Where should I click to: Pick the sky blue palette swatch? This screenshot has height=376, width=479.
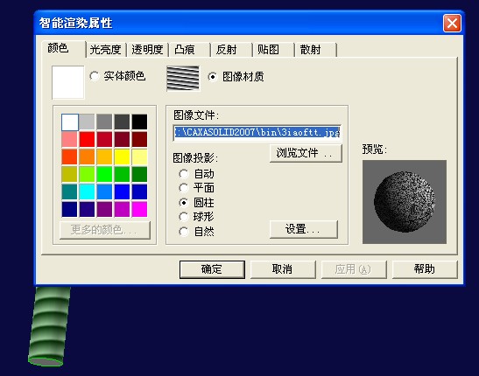tap(104, 191)
